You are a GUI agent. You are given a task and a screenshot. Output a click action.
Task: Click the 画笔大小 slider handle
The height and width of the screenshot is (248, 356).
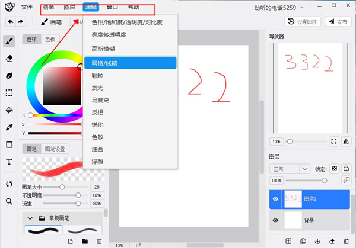pyautogui.click(x=62, y=187)
